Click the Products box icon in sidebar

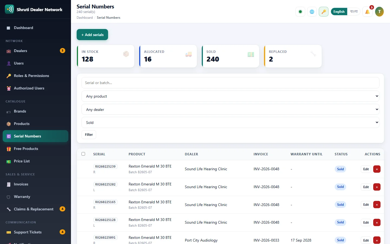pos(9,124)
